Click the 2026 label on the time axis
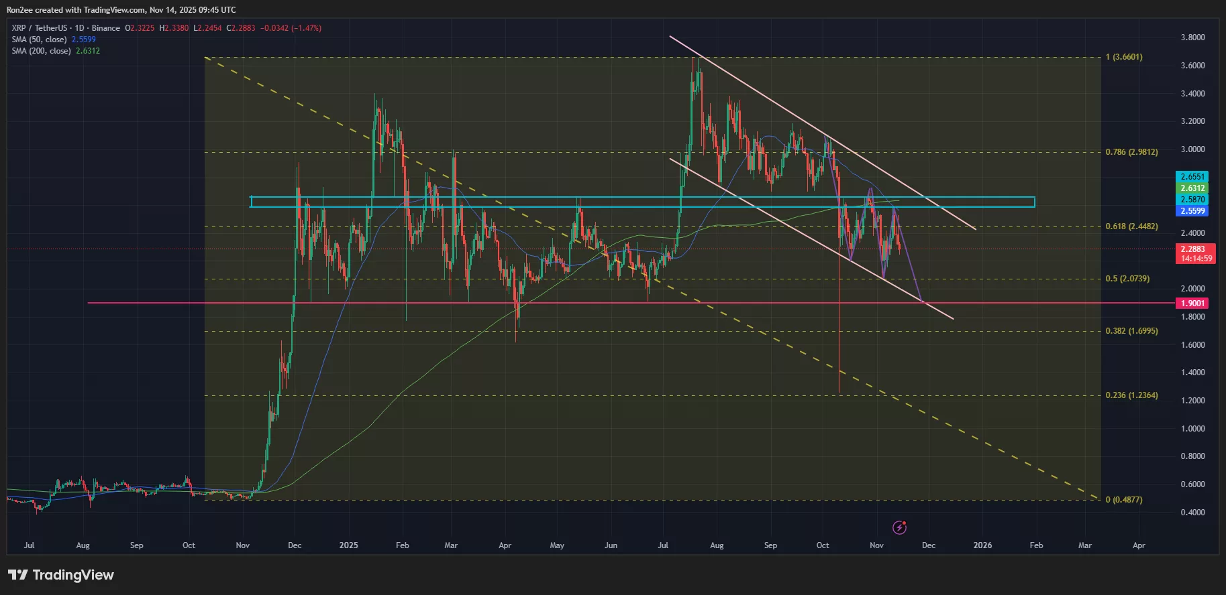The width and height of the screenshot is (1226, 595). tap(982, 545)
